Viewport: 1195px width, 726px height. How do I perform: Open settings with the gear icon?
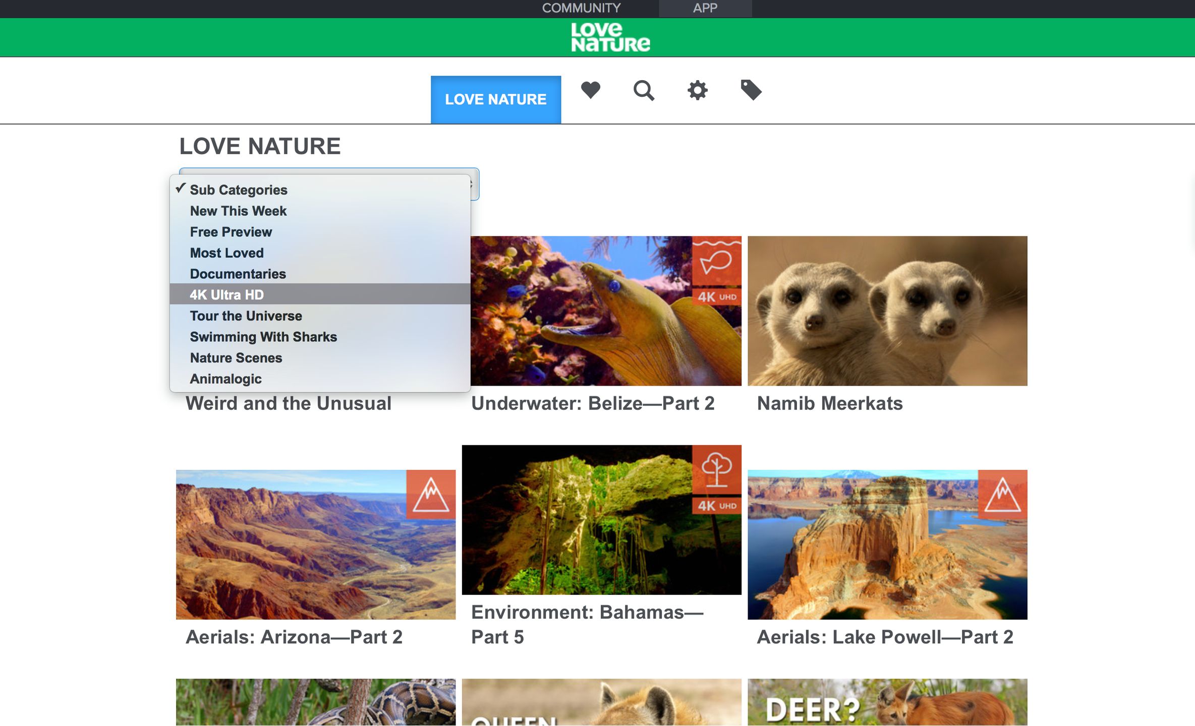697,91
